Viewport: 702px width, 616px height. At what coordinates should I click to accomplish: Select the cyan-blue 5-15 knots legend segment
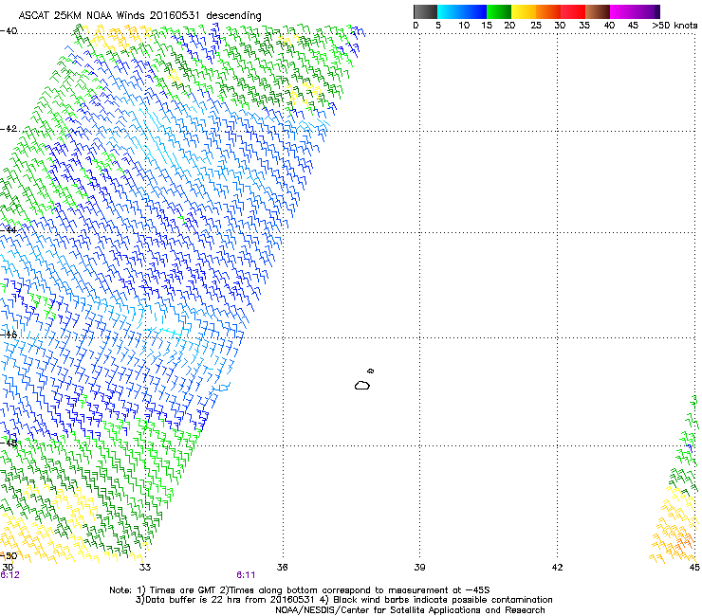click(462, 11)
